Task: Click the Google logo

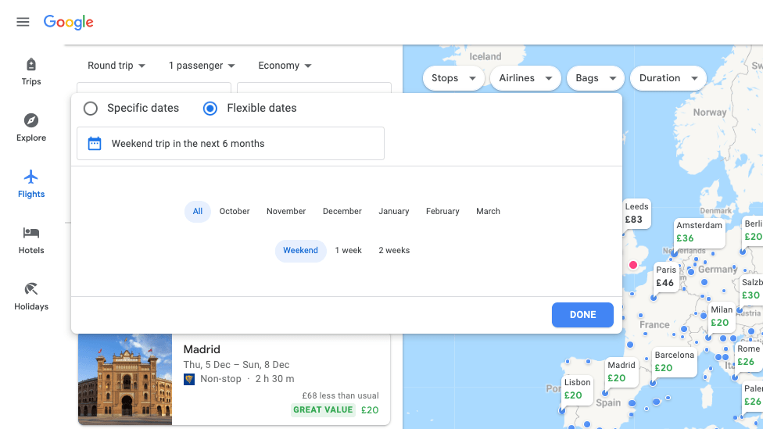Action: tap(69, 22)
